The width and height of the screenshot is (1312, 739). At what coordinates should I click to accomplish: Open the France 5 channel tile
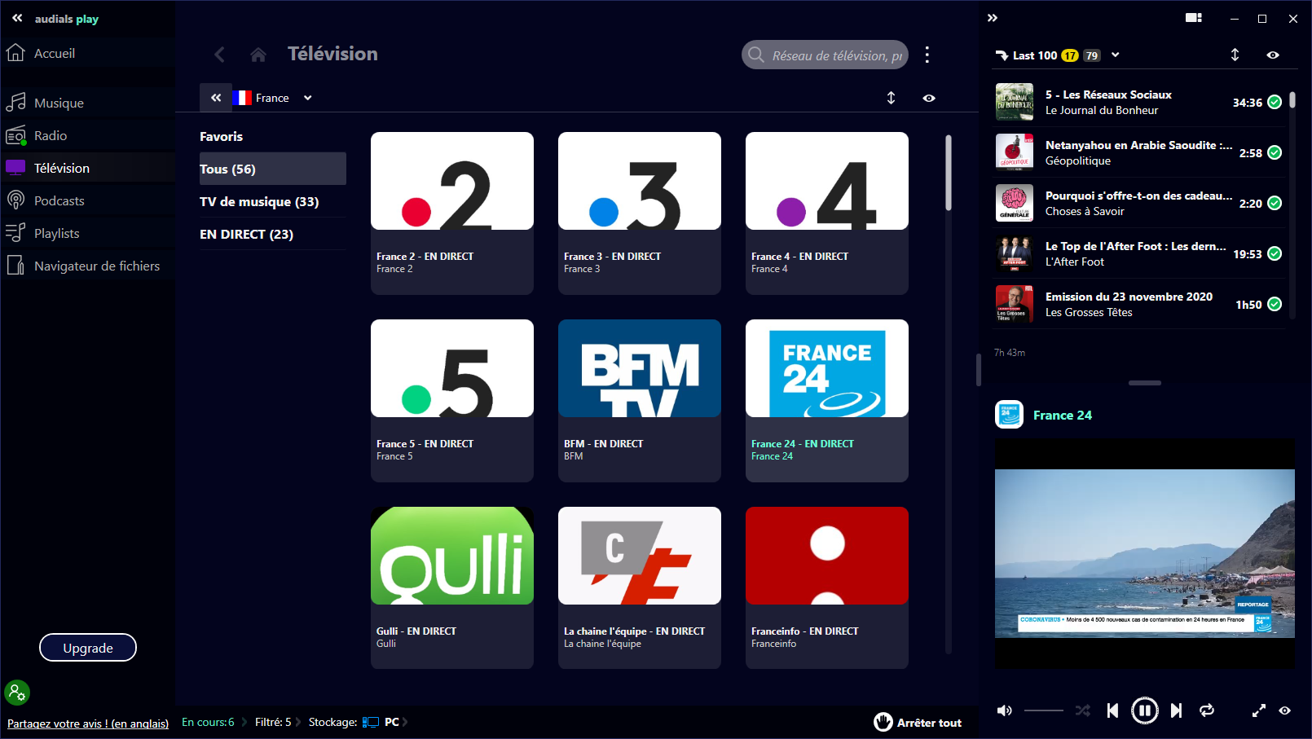click(x=452, y=401)
